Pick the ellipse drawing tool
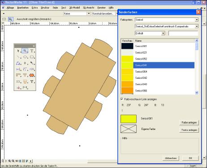This screenshot has width=207, height=168. (x=25, y=57)
